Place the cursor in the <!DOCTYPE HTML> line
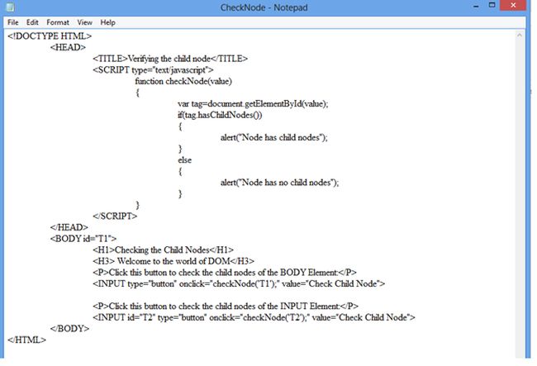Image resolution: width=537 pixels, height=366 pixels. click(x=50, y=36)
